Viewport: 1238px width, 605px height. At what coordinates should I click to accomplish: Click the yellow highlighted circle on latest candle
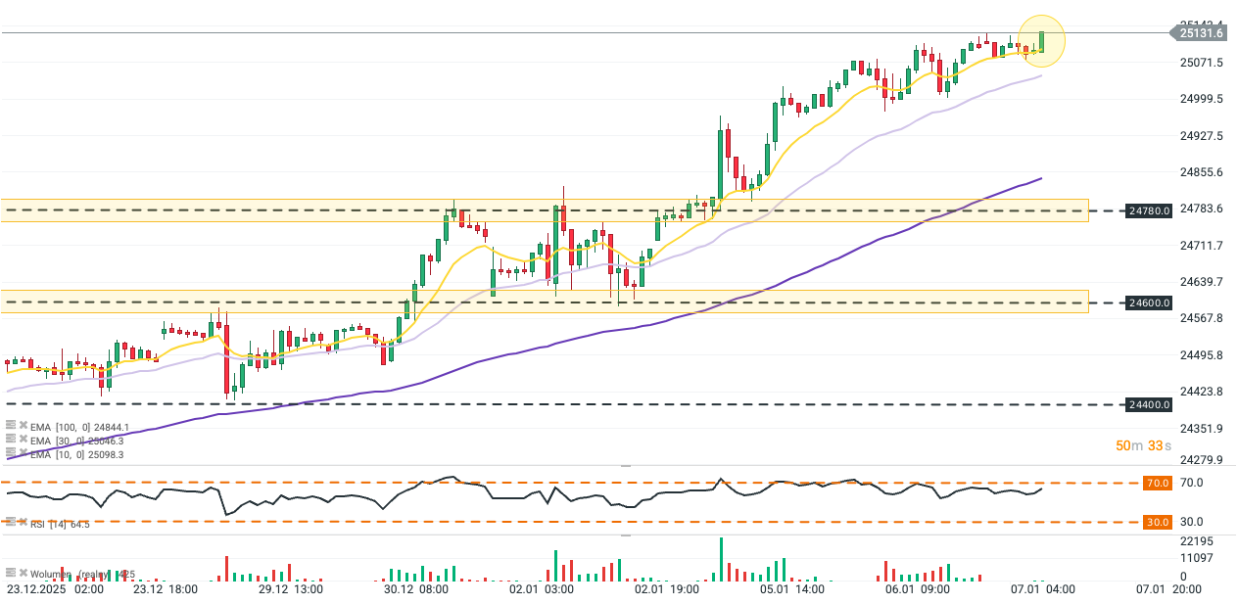1041,41
